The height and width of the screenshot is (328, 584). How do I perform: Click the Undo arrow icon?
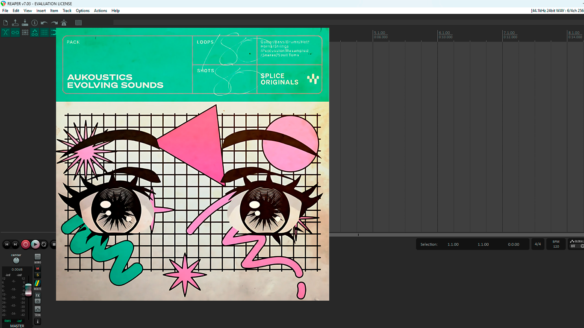click(x=44, y=23)
